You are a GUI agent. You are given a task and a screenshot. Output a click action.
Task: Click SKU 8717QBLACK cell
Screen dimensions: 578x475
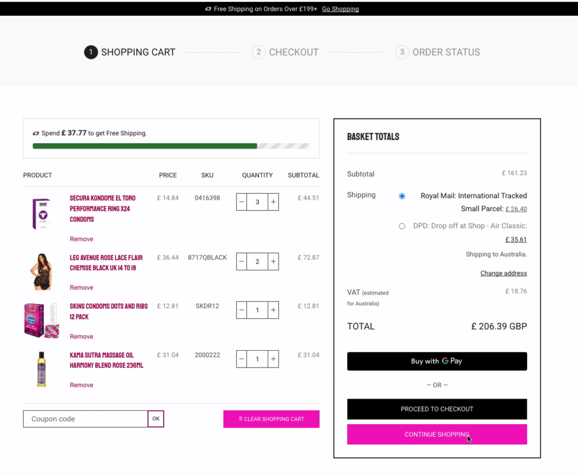pos(207,258)
